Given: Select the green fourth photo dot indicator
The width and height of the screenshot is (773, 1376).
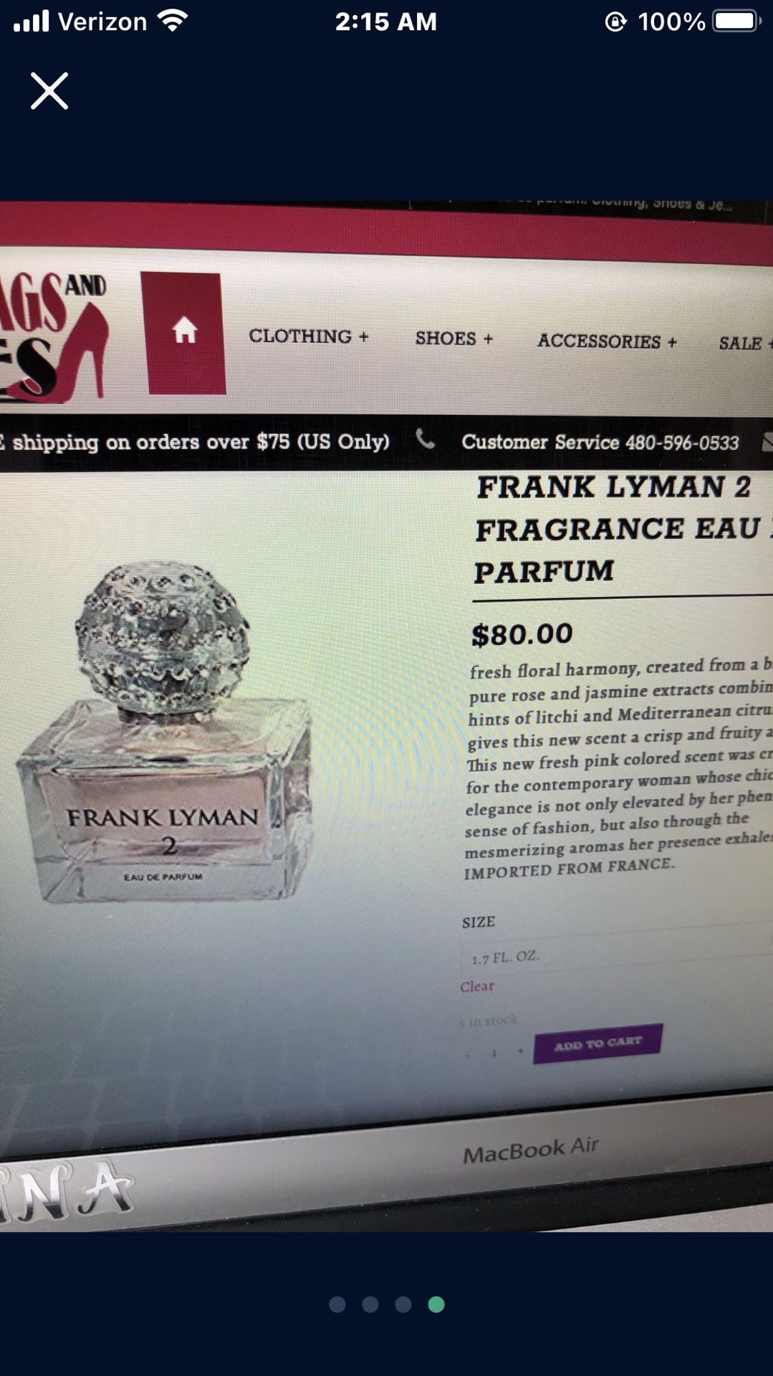Looking at the screenshot, I should coord(436,1304).
